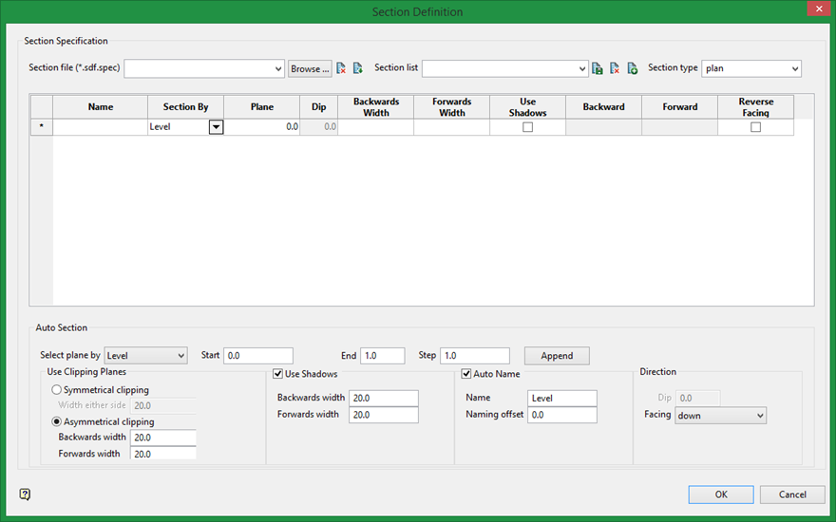The image size is (836, 522).
Task: Open help via the question mark icon
Action: (x=25, y=494)
